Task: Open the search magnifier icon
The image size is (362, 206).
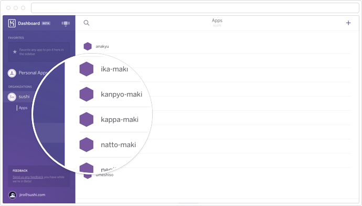Action: tap(87, 23)
